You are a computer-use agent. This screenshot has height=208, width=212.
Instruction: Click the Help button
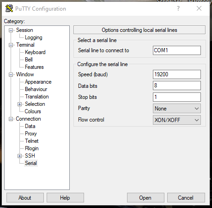click(x=65, y=197)
